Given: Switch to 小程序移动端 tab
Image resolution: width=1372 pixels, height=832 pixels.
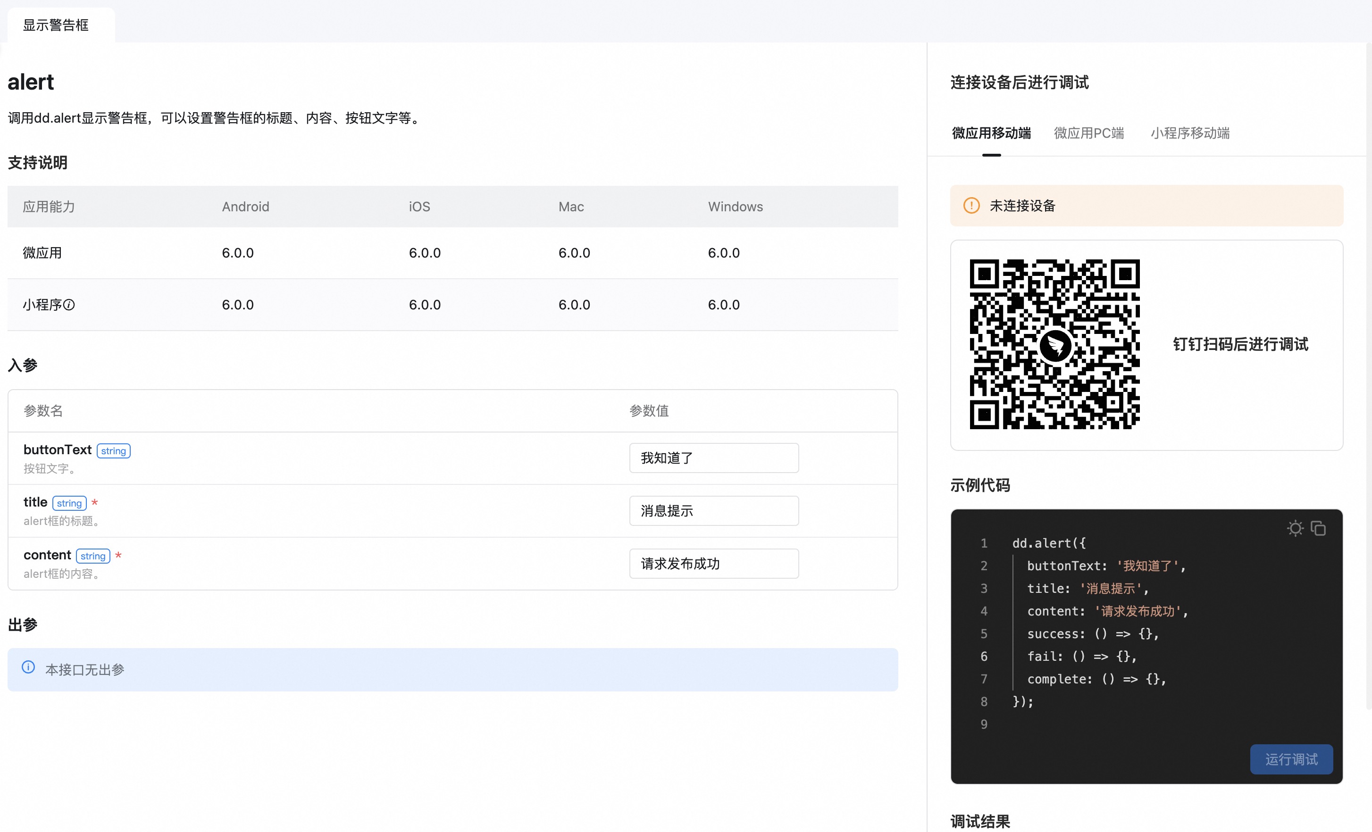Looking at the screenshot, I should tap(1190, 133).
